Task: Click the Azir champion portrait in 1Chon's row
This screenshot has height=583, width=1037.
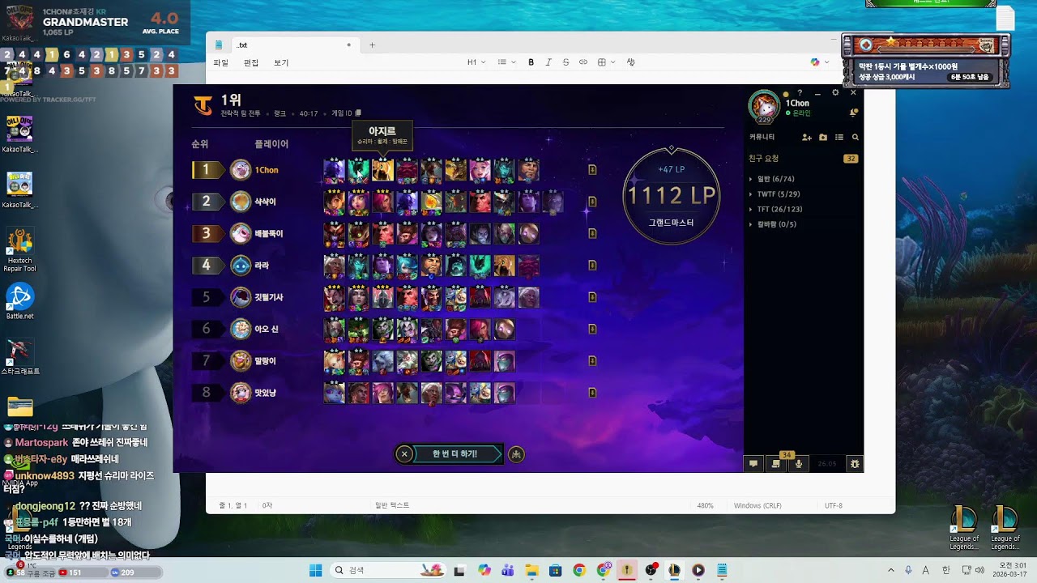Action: click(x=382, y=170)
